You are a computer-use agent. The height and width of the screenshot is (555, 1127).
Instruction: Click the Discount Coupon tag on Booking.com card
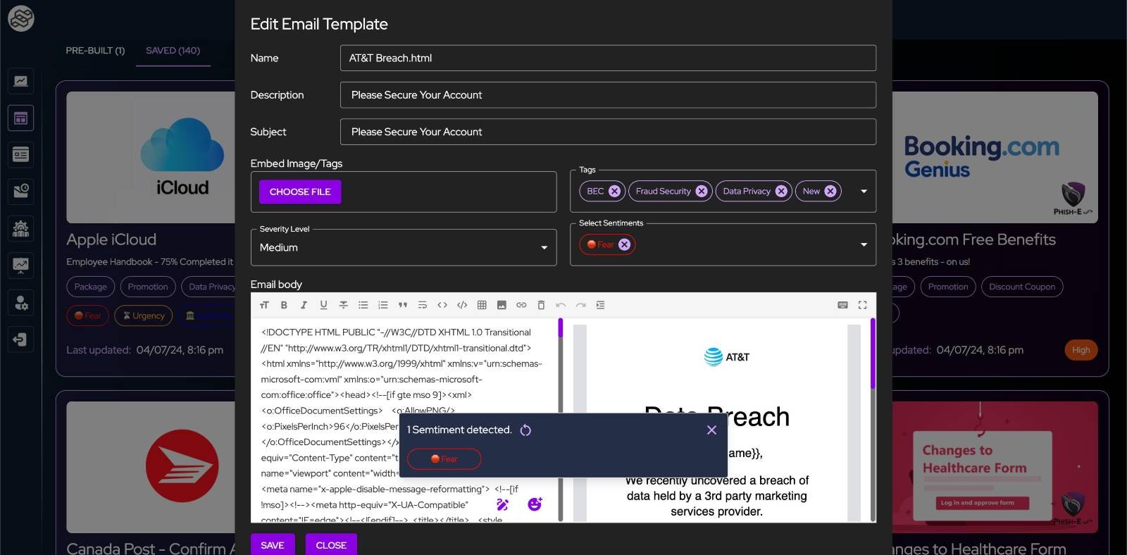click(1022, 287)
